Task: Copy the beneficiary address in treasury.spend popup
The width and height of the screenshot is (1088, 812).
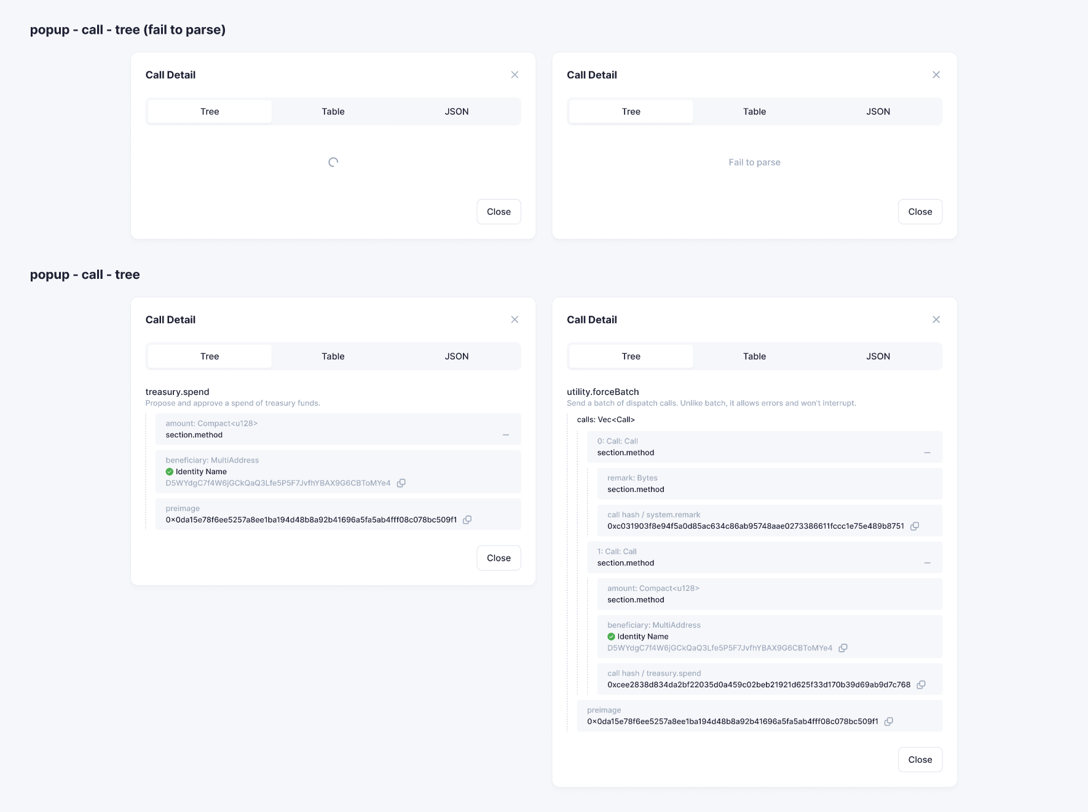Action: [x=401, y=483]
